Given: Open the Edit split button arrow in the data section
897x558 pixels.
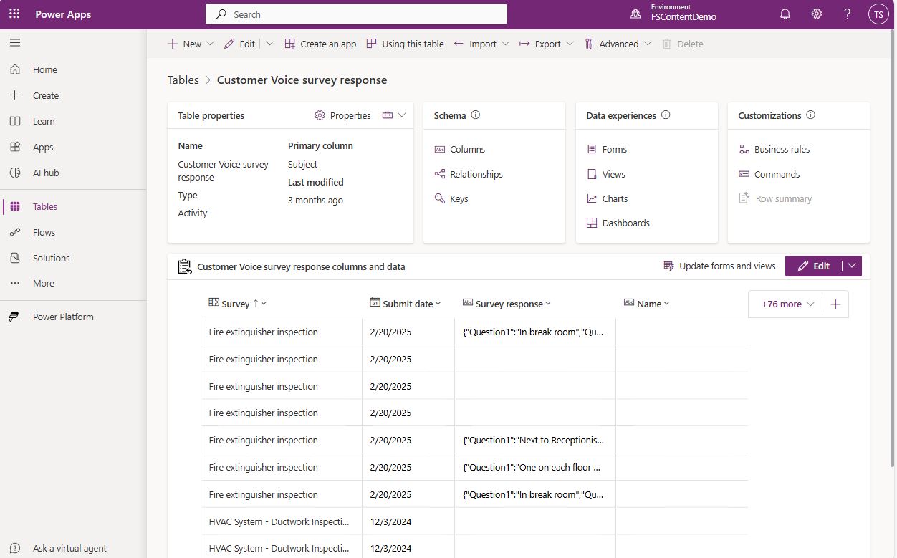Looking at the screenshot, I should 852,266.
